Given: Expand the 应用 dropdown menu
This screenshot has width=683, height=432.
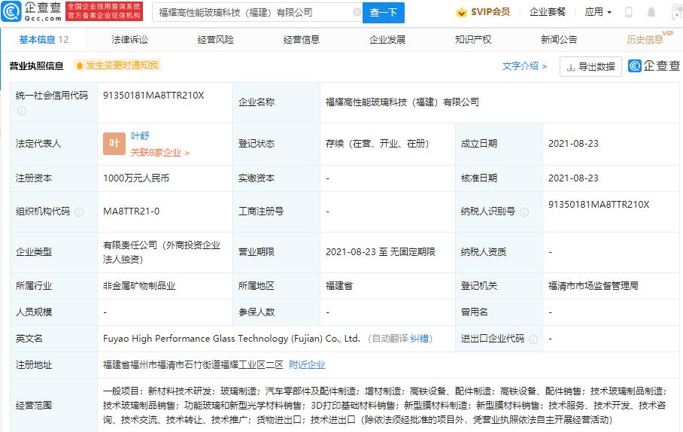Looking at the screenshot, I should pos(598,12).
